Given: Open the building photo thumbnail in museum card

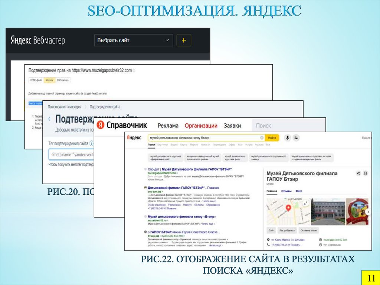Looking at the screenshot, I should (x=328, y=212).
